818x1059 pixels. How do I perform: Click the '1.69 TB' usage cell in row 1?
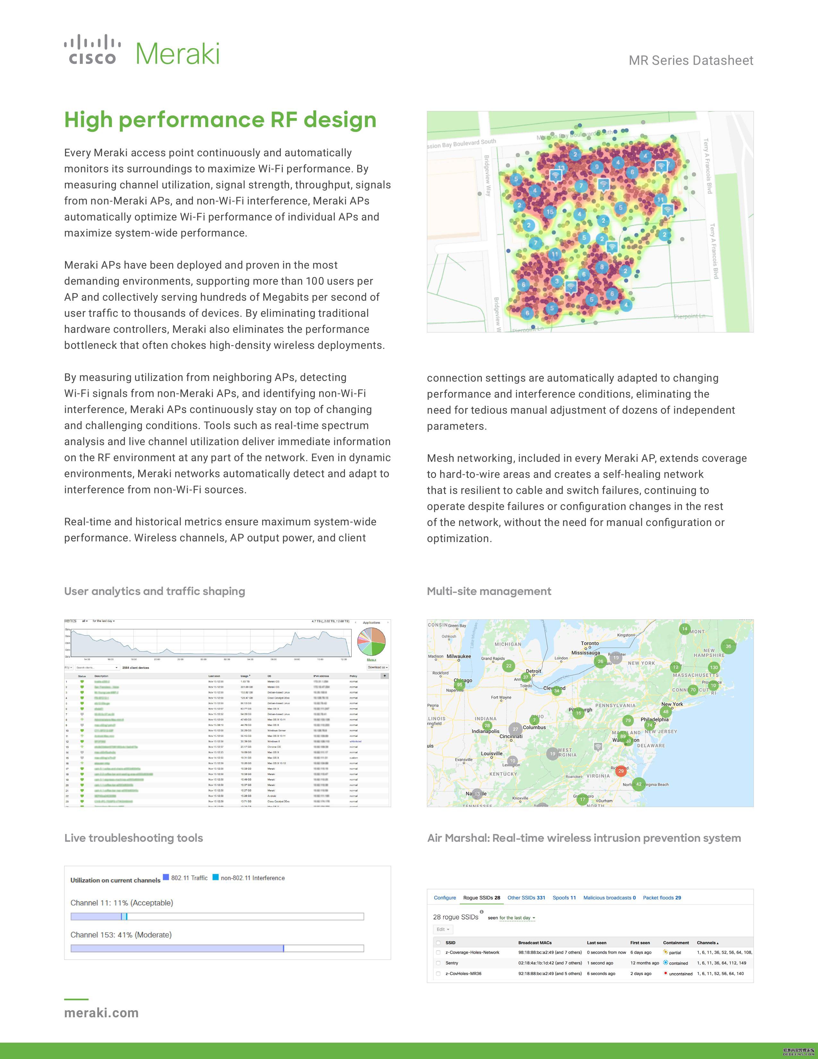pyautogui.click(x=245, y=682)
